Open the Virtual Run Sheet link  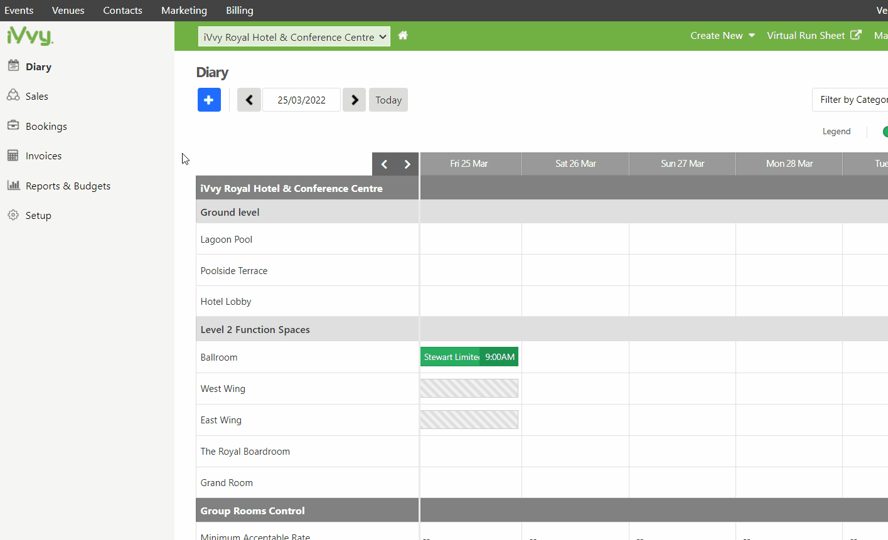click(x=806, y=36)
